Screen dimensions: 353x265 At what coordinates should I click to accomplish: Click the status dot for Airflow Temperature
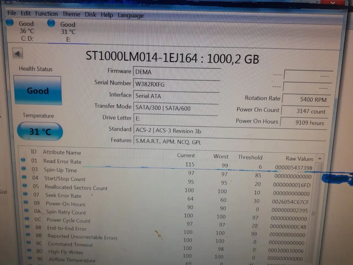[x=30, y=258]
